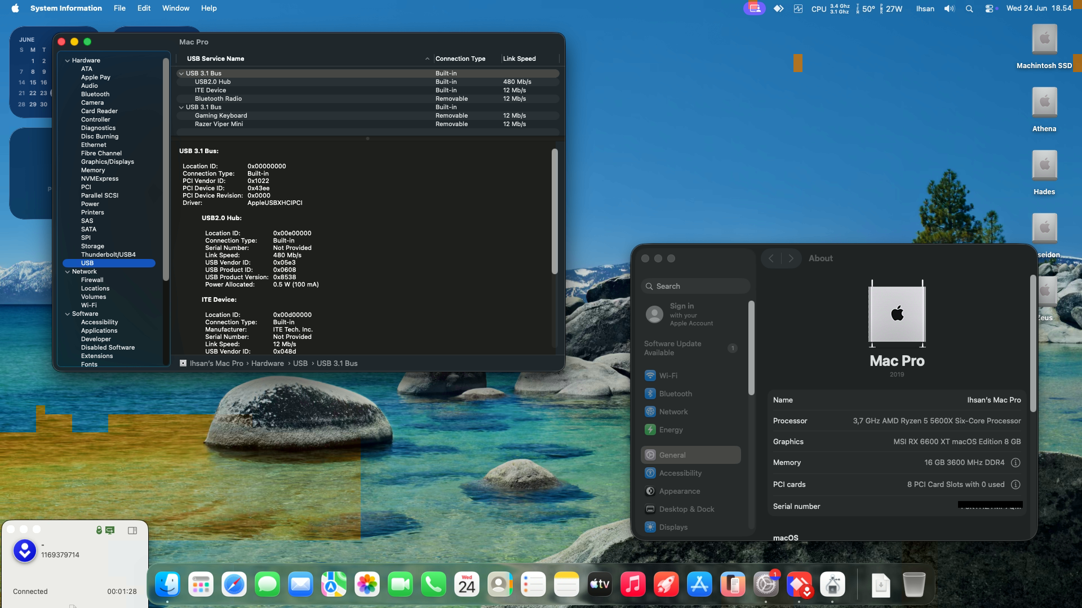Open Machintosh SSD desktop drive

click(x=1044, y=47)
